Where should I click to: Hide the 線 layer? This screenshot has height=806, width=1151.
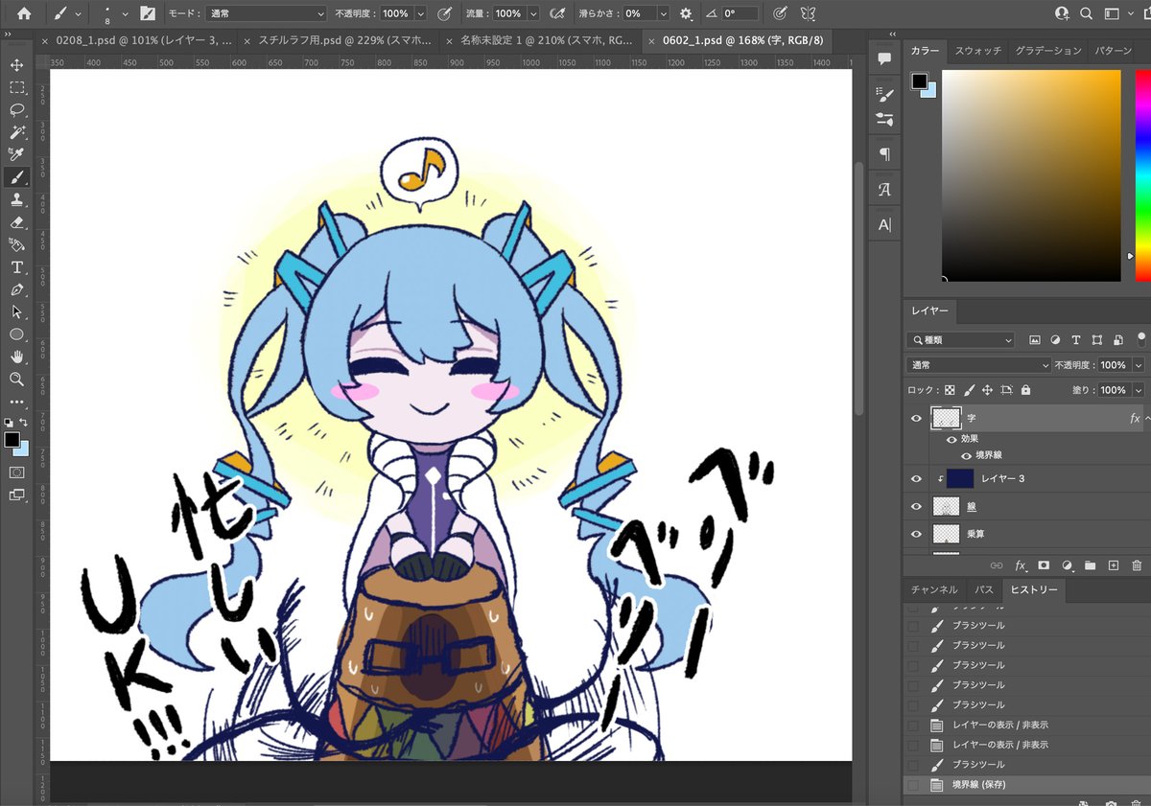(916, 506)
